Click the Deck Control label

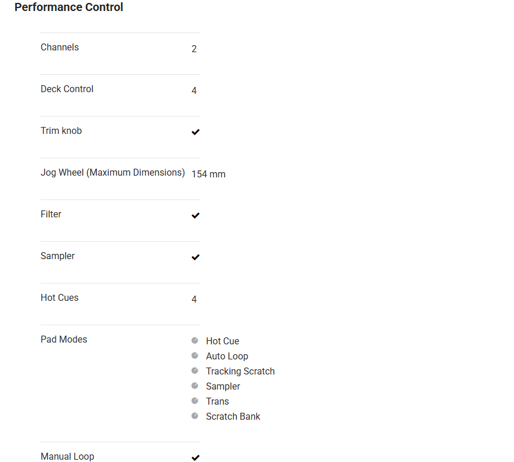(x=67, y=89)
